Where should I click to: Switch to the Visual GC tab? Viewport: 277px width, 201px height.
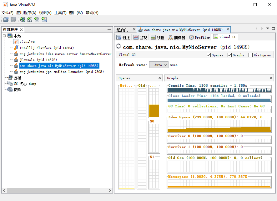pyautogui.click(x=225, y=37)
